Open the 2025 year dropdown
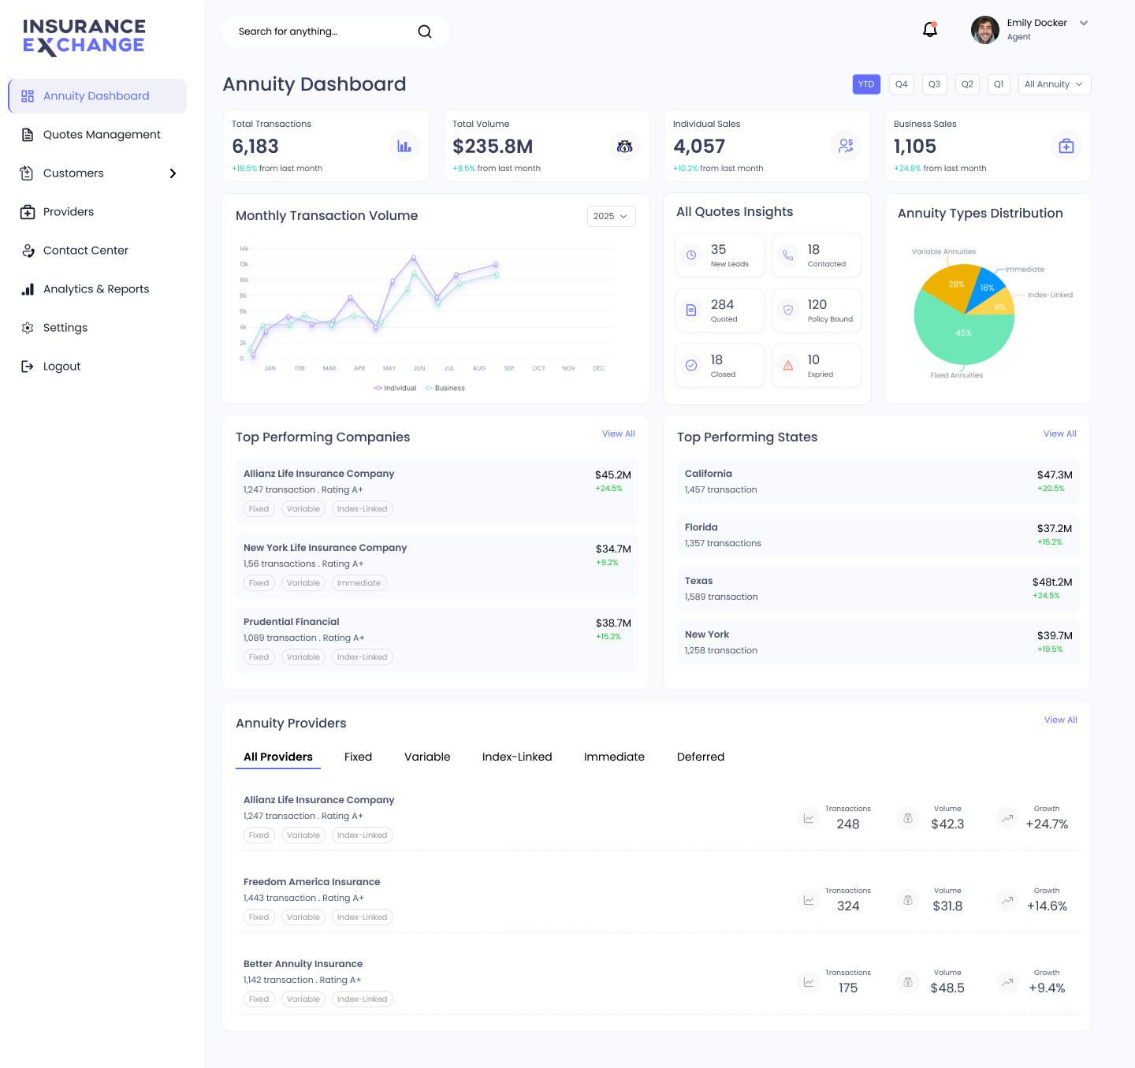Viewport: 1135px width, 1068px height. 612,216
